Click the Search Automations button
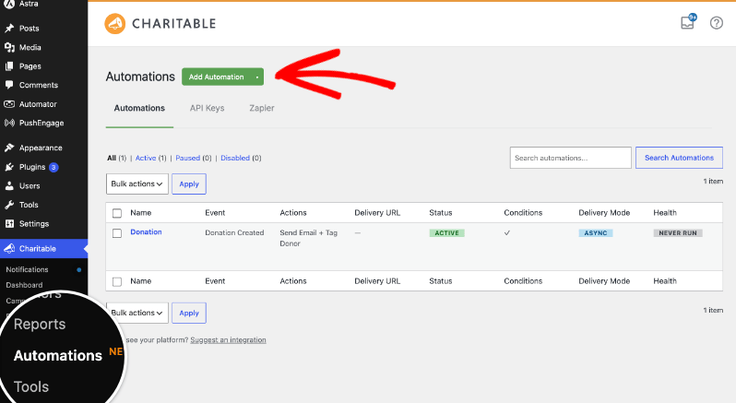This screenshot has width=736, height=403. tap(679, 158)
